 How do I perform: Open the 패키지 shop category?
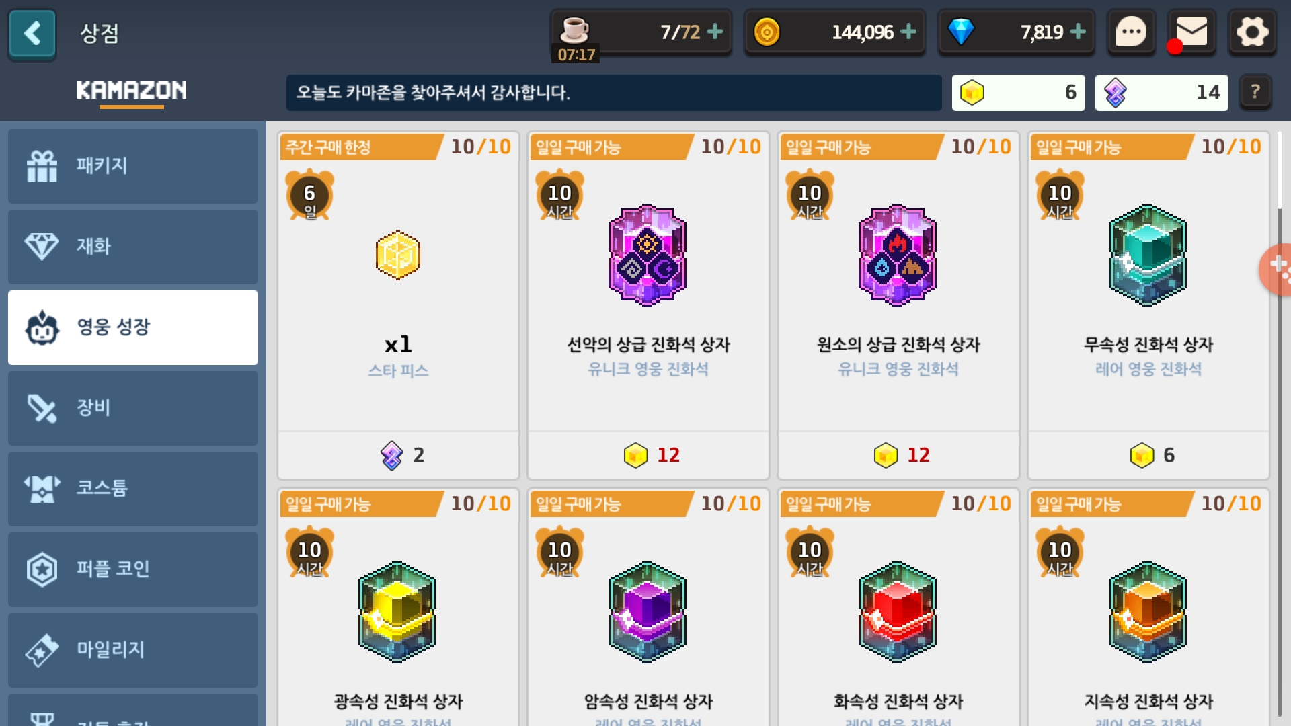pos(133,166)
